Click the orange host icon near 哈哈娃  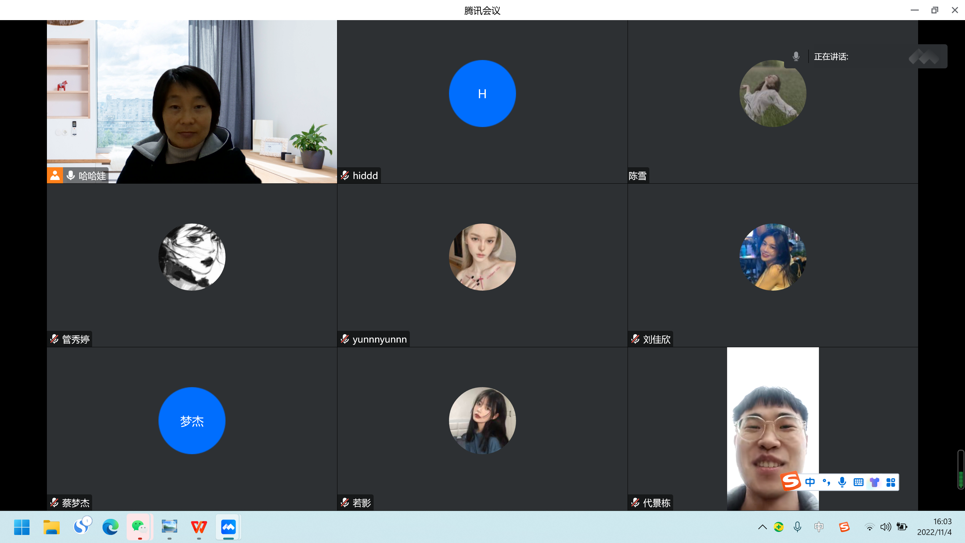[55, 175]
